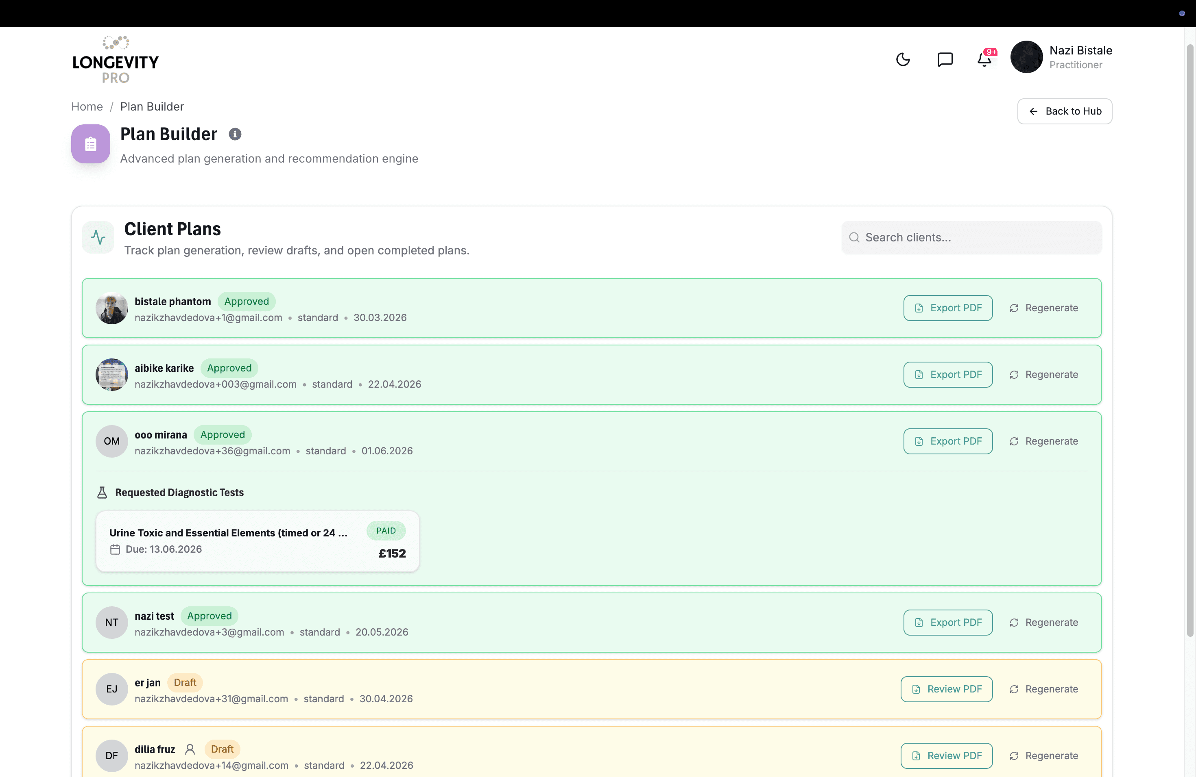Image resolution: width=1196 pixels, height=777 pixels.
Task: Export PDF for bistale phantom
Action: pyautogui.click(x=948, y=308)
